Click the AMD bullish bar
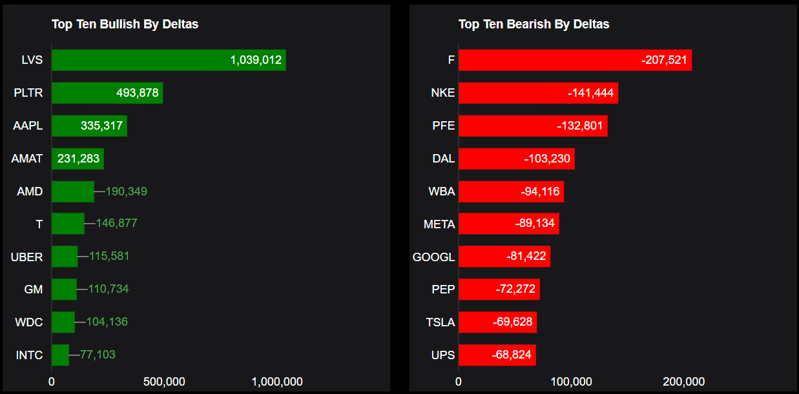The height and width of the screenshot is (394, 799). tap(72, 192)
